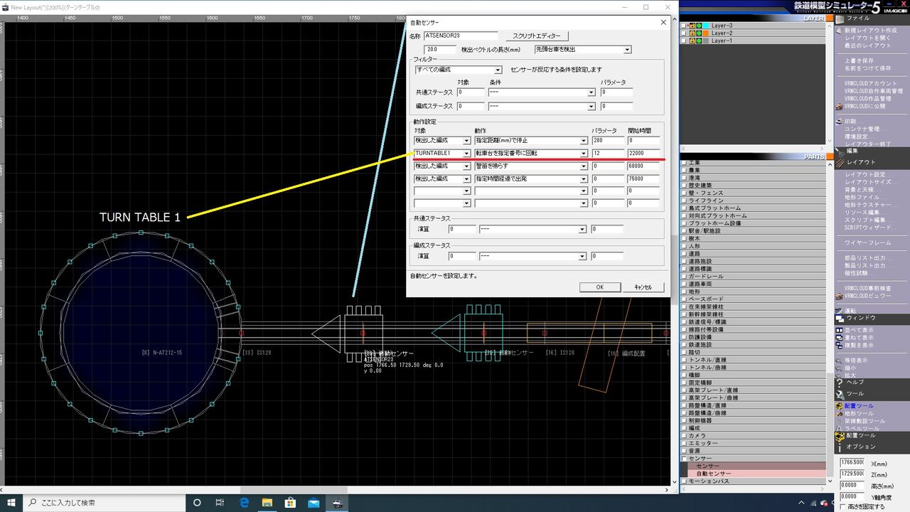
Task: Select 名前をつけて保存 menu item
Action: [867, 68]
